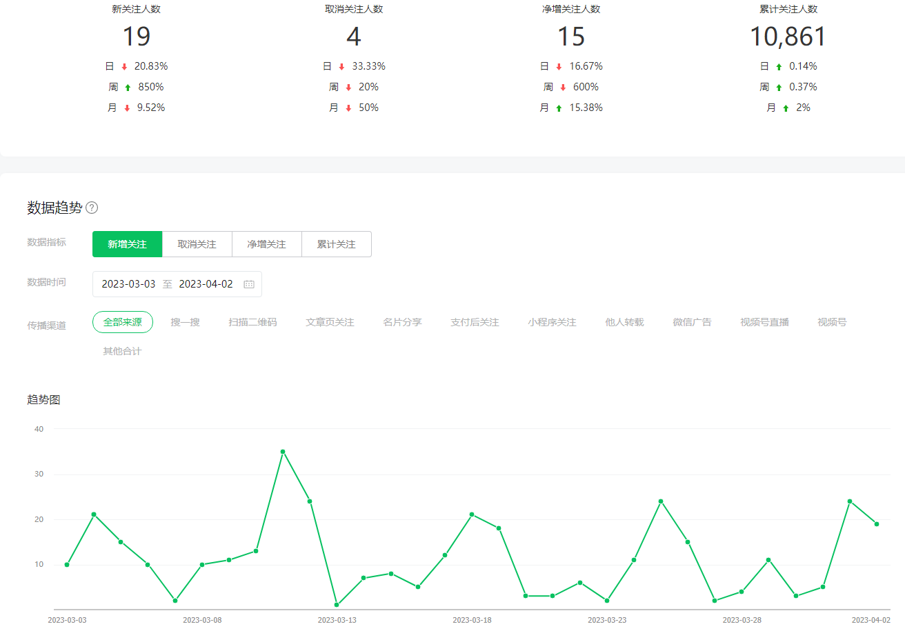Choose the 文章页关注 channel filter
The width and height of the screenshot is (905, 631).
(330, 322)
